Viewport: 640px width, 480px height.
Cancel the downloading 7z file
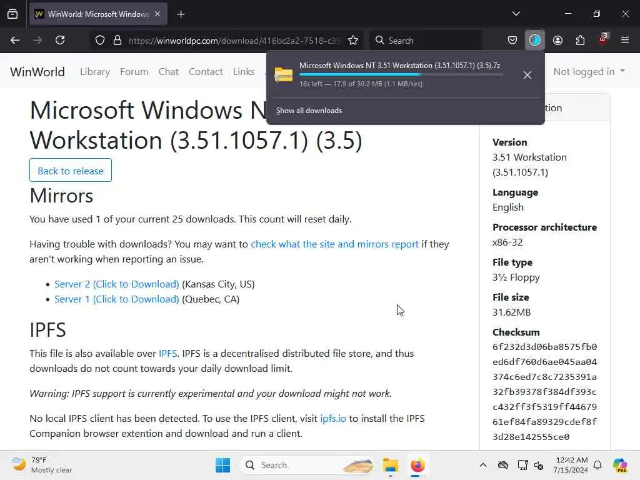[x=527, y=75]
